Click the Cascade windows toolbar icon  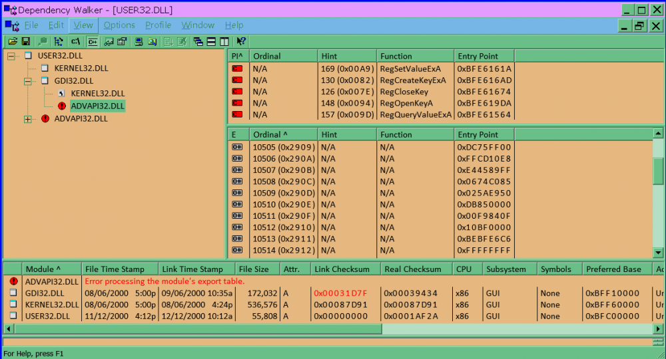[x=198, y=41]
